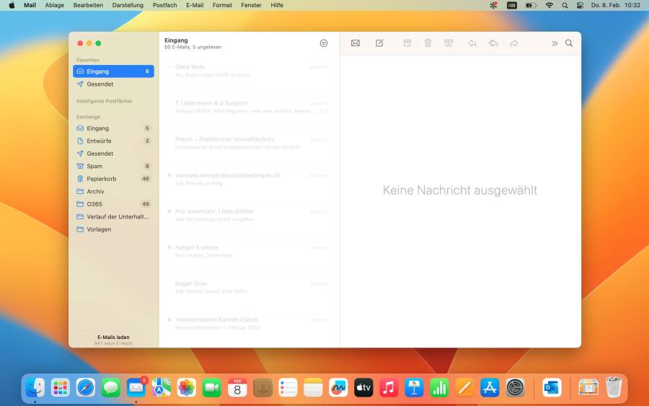This screenshot has width=649, height=406.
Task: Toggle the mail list filter button
Action: tap(324, 43)
